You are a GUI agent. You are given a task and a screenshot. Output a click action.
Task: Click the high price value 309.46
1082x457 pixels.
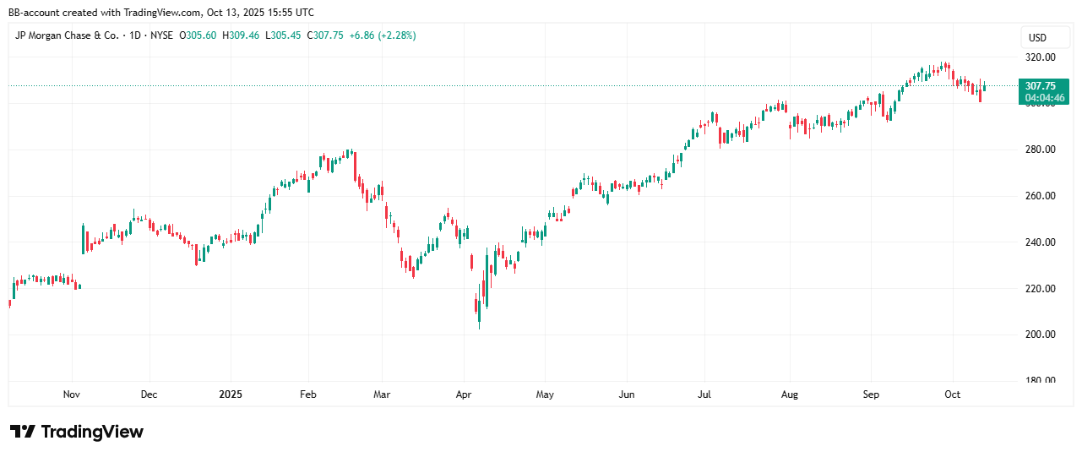(245, 35)
